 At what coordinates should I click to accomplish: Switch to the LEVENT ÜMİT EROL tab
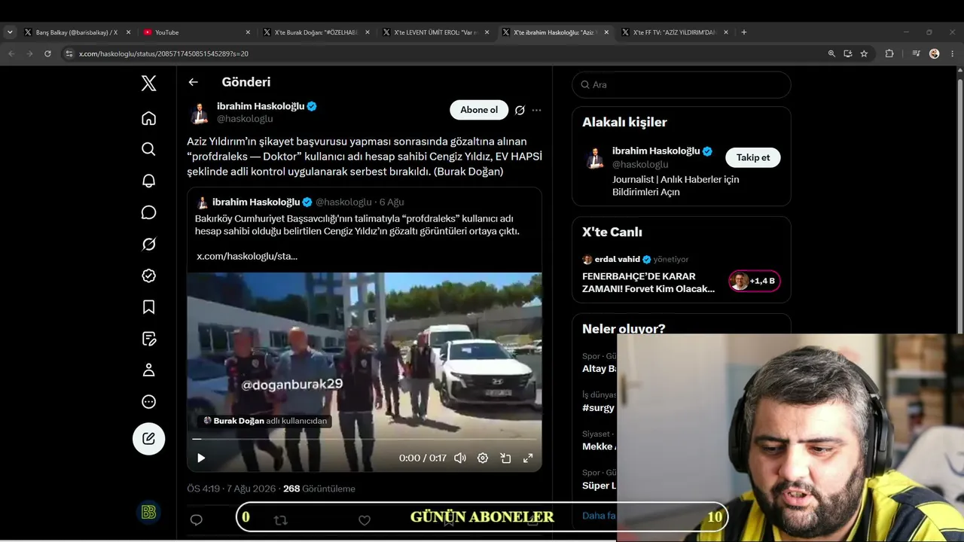[436, 32]
